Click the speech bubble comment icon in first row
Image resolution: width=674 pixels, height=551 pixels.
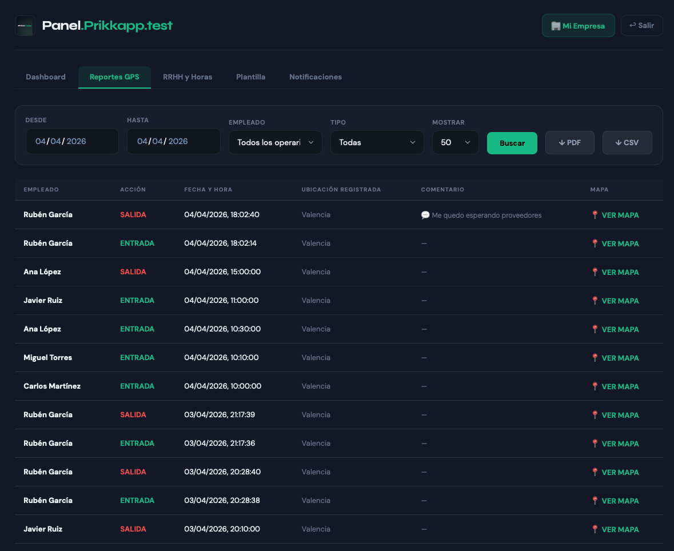pyautogui.click(x=425, y=215)
